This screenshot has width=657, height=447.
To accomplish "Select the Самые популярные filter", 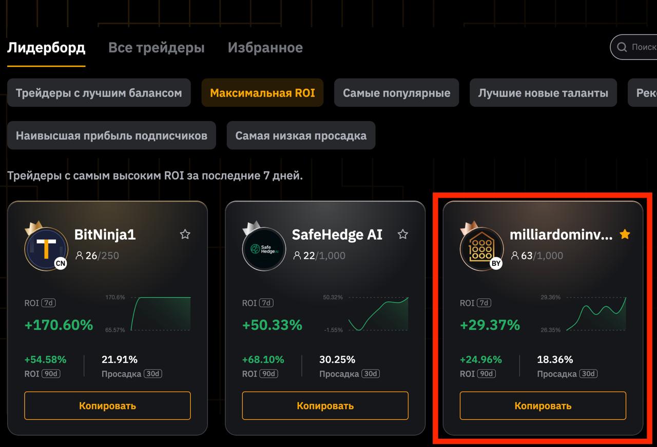I will point(396,93).
